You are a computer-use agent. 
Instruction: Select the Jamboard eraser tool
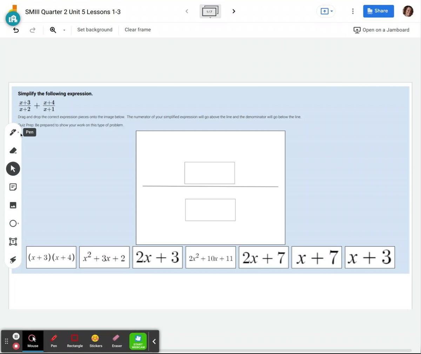tap(13, 151)
